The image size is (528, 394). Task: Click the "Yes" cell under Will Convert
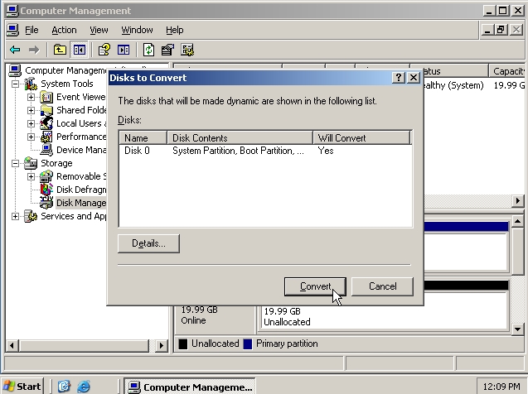[x=326, y=151]
